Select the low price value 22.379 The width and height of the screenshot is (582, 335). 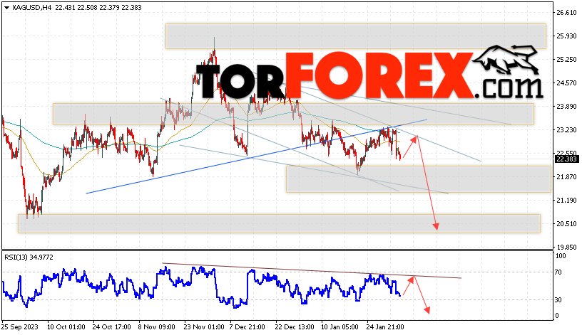110,7
